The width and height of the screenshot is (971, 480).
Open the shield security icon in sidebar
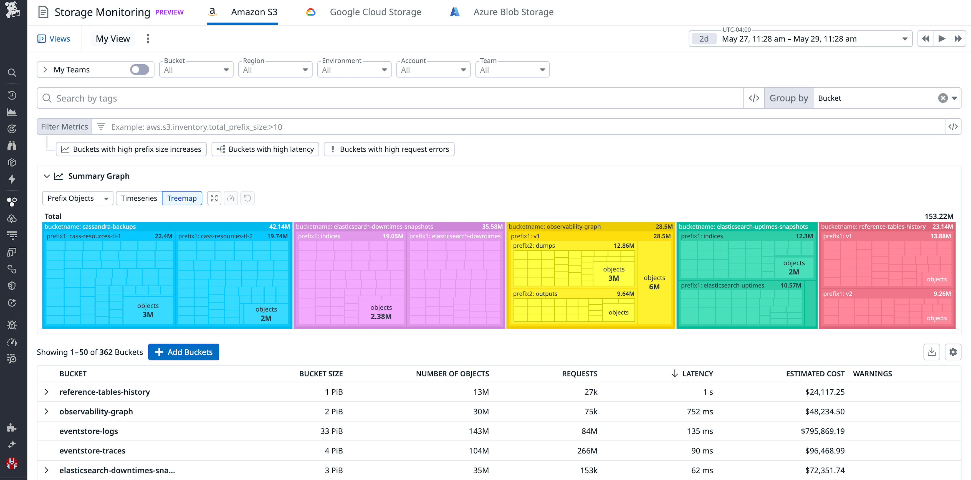click(x=12, y=285)
